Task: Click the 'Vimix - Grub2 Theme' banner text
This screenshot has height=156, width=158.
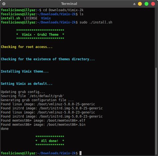Action: click(40, 35)
